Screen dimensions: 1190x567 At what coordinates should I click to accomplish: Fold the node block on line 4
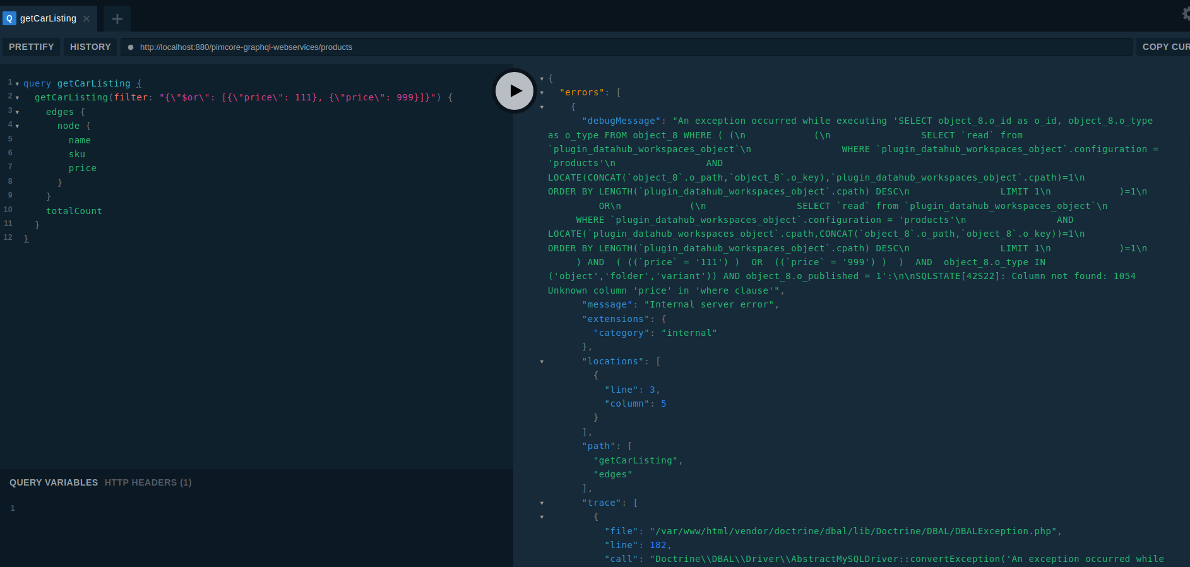click(x=17, y=126)
